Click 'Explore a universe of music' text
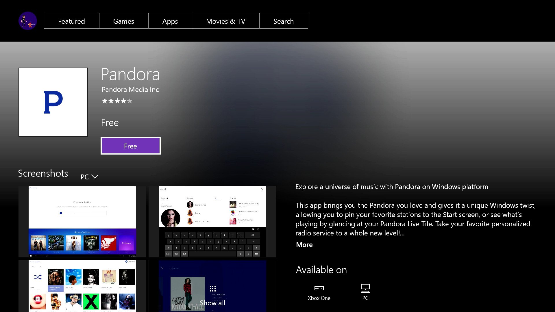555x312 pixels. (392, 187)
